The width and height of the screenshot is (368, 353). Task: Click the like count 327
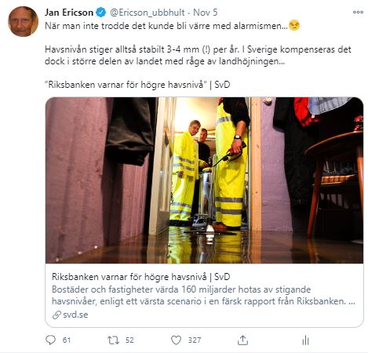195,340
